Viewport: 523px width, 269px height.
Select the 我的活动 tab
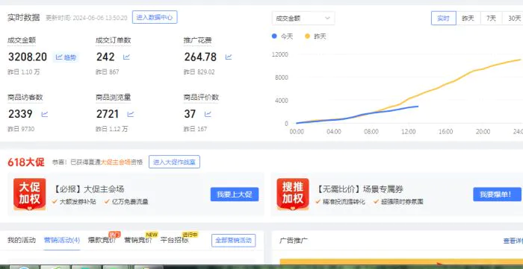coord(22,240)
